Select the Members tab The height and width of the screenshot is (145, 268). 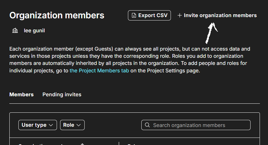pyautogui.click(x=21, y=94)
